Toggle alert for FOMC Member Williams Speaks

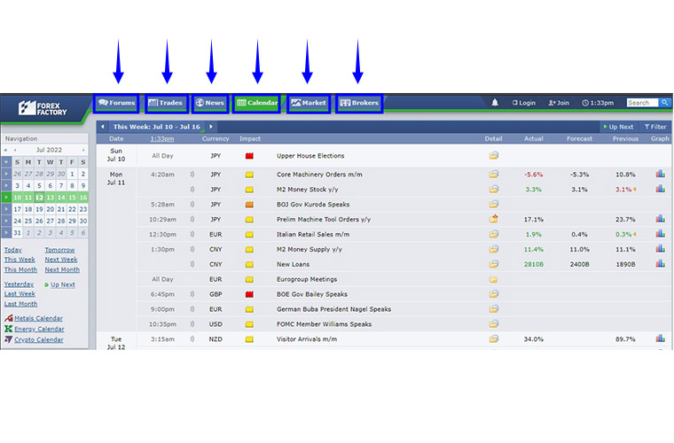[192, 324]
